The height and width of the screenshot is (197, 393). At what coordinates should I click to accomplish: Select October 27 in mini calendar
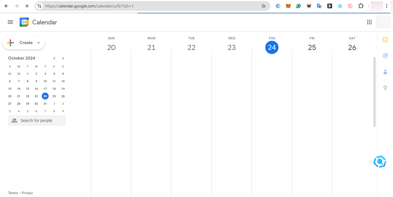coord(10,104)
